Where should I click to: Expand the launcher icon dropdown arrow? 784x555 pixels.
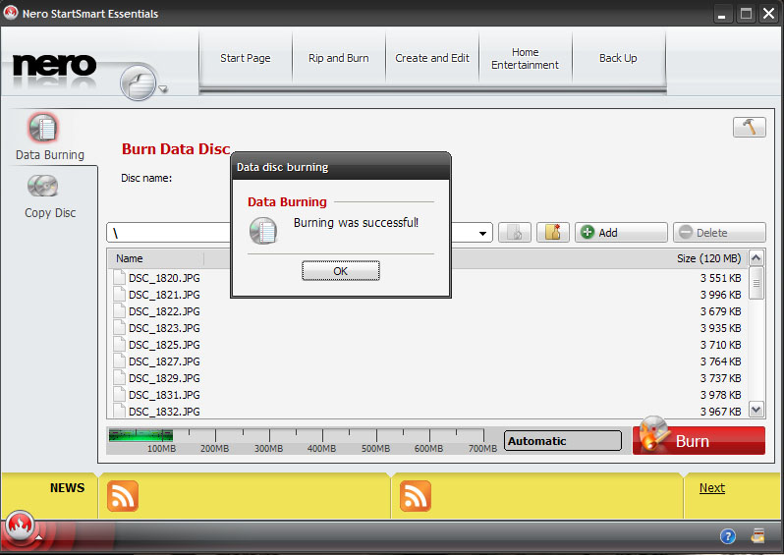pos(163,89)
